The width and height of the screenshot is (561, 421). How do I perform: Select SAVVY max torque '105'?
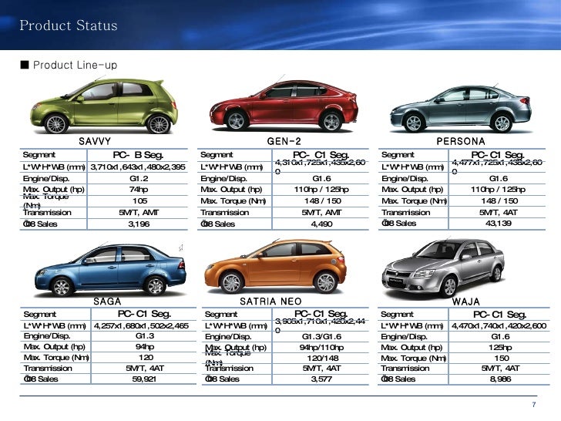click(x=140, y=200)
